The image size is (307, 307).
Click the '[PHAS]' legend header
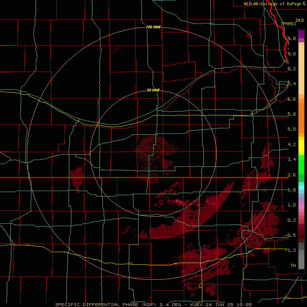click(x=288, y=24)
